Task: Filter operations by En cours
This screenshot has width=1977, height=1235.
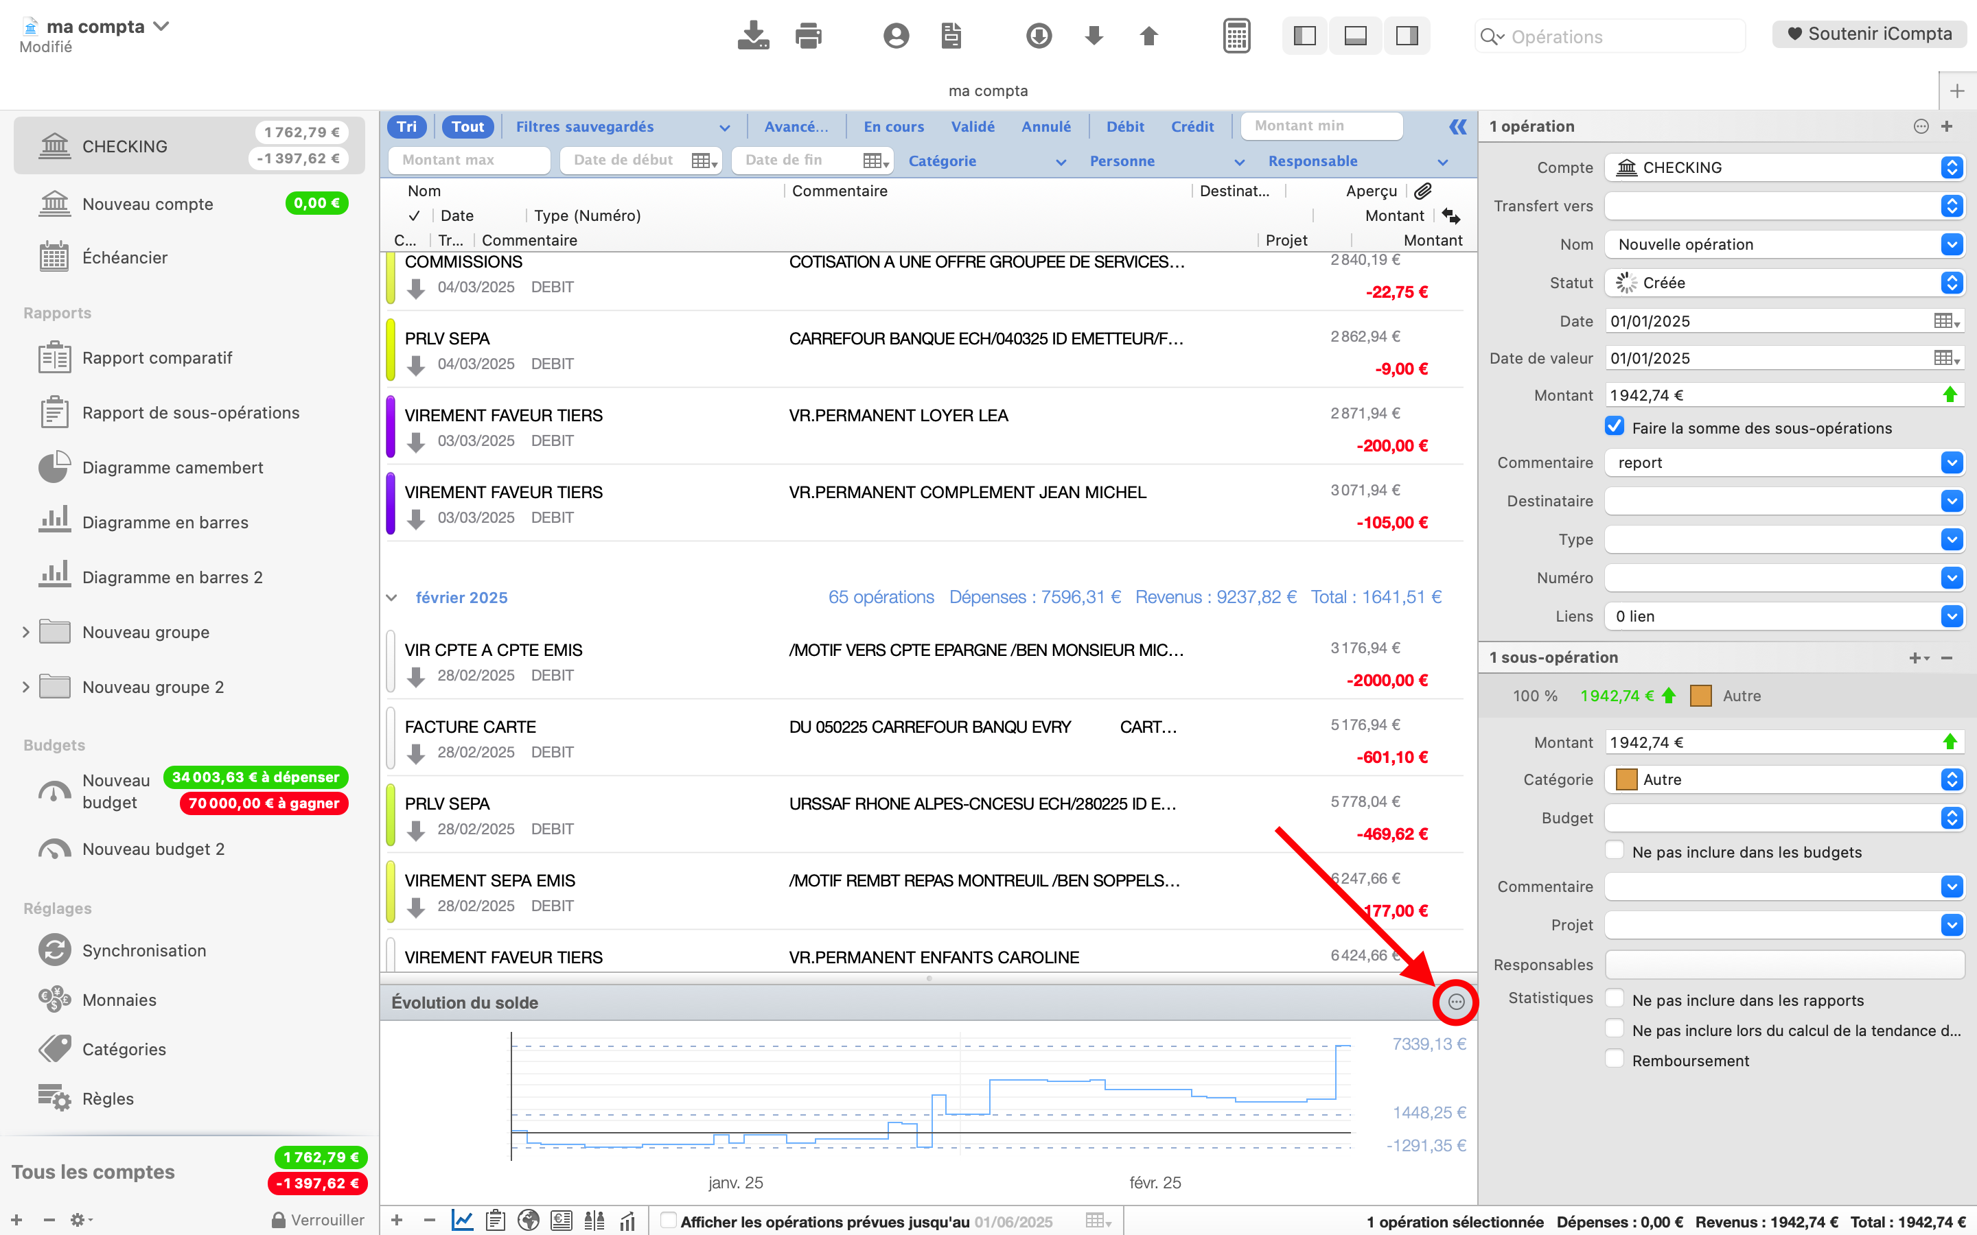Action: [894, 127]
